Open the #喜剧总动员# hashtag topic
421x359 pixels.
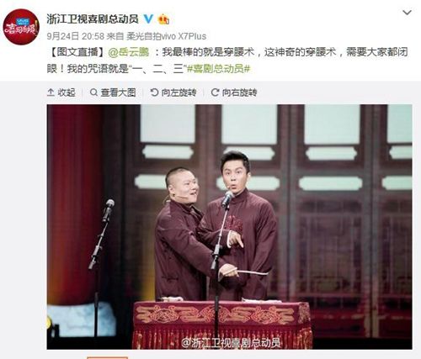coord(218,68)
